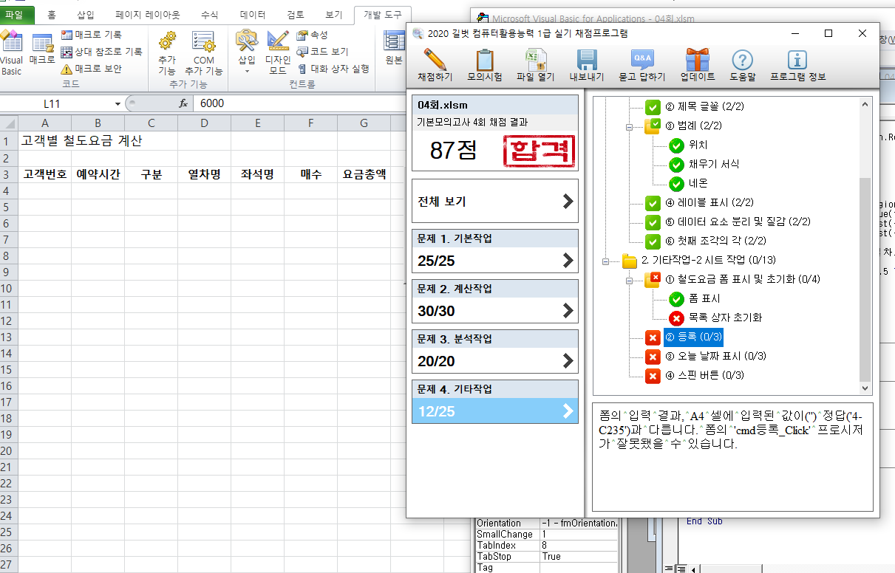The width and height of the screenshot is (895, 573).
Task: Click the 전체 보기 button
Action: click(494, 201)
